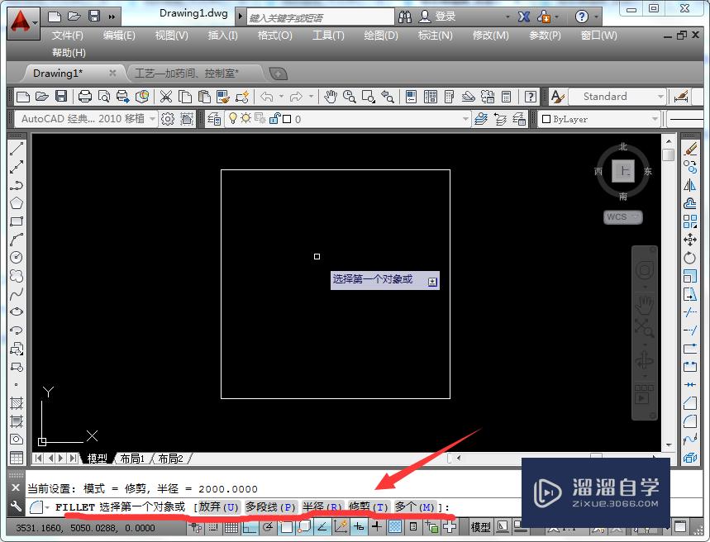Toggle orthogonal mode in the status bar
The width and height of the screenshot is (710, 542).
tap(248, 529)
